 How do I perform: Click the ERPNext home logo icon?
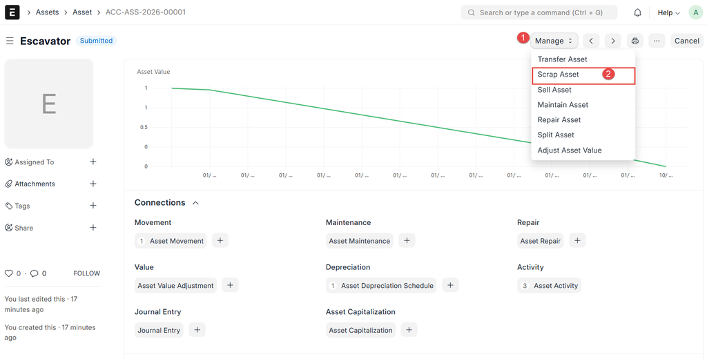[12, 12]
